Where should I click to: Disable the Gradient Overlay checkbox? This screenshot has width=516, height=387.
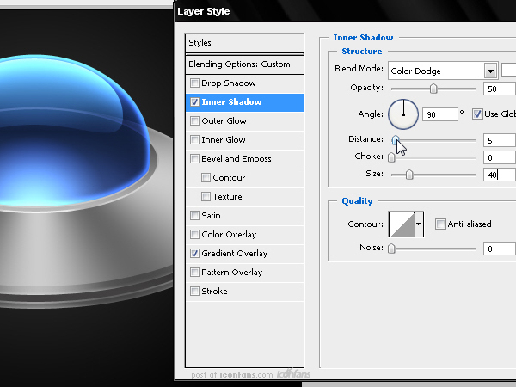coord(195,254)
